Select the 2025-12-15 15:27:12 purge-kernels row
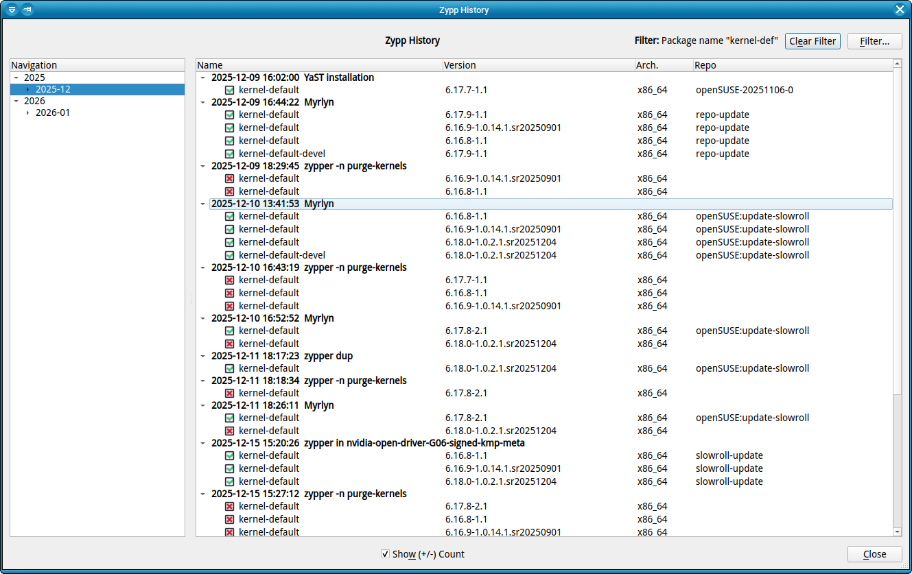The image size is (912, 574). [309, 494]
